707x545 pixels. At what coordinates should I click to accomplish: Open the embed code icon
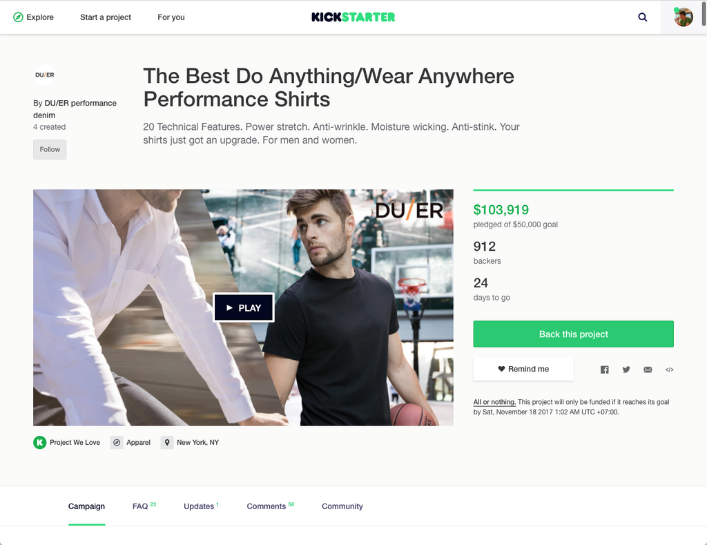coord(669,370)
